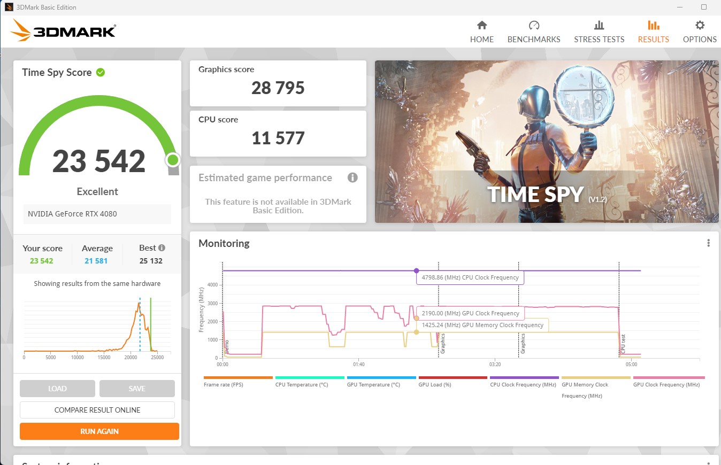
Task: Click the Your score value 23 542
Action: point(42,261)
